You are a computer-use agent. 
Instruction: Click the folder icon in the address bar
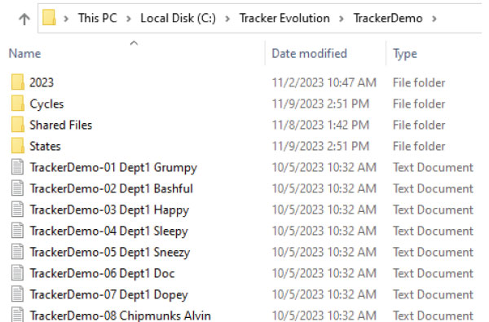[49, 17]
